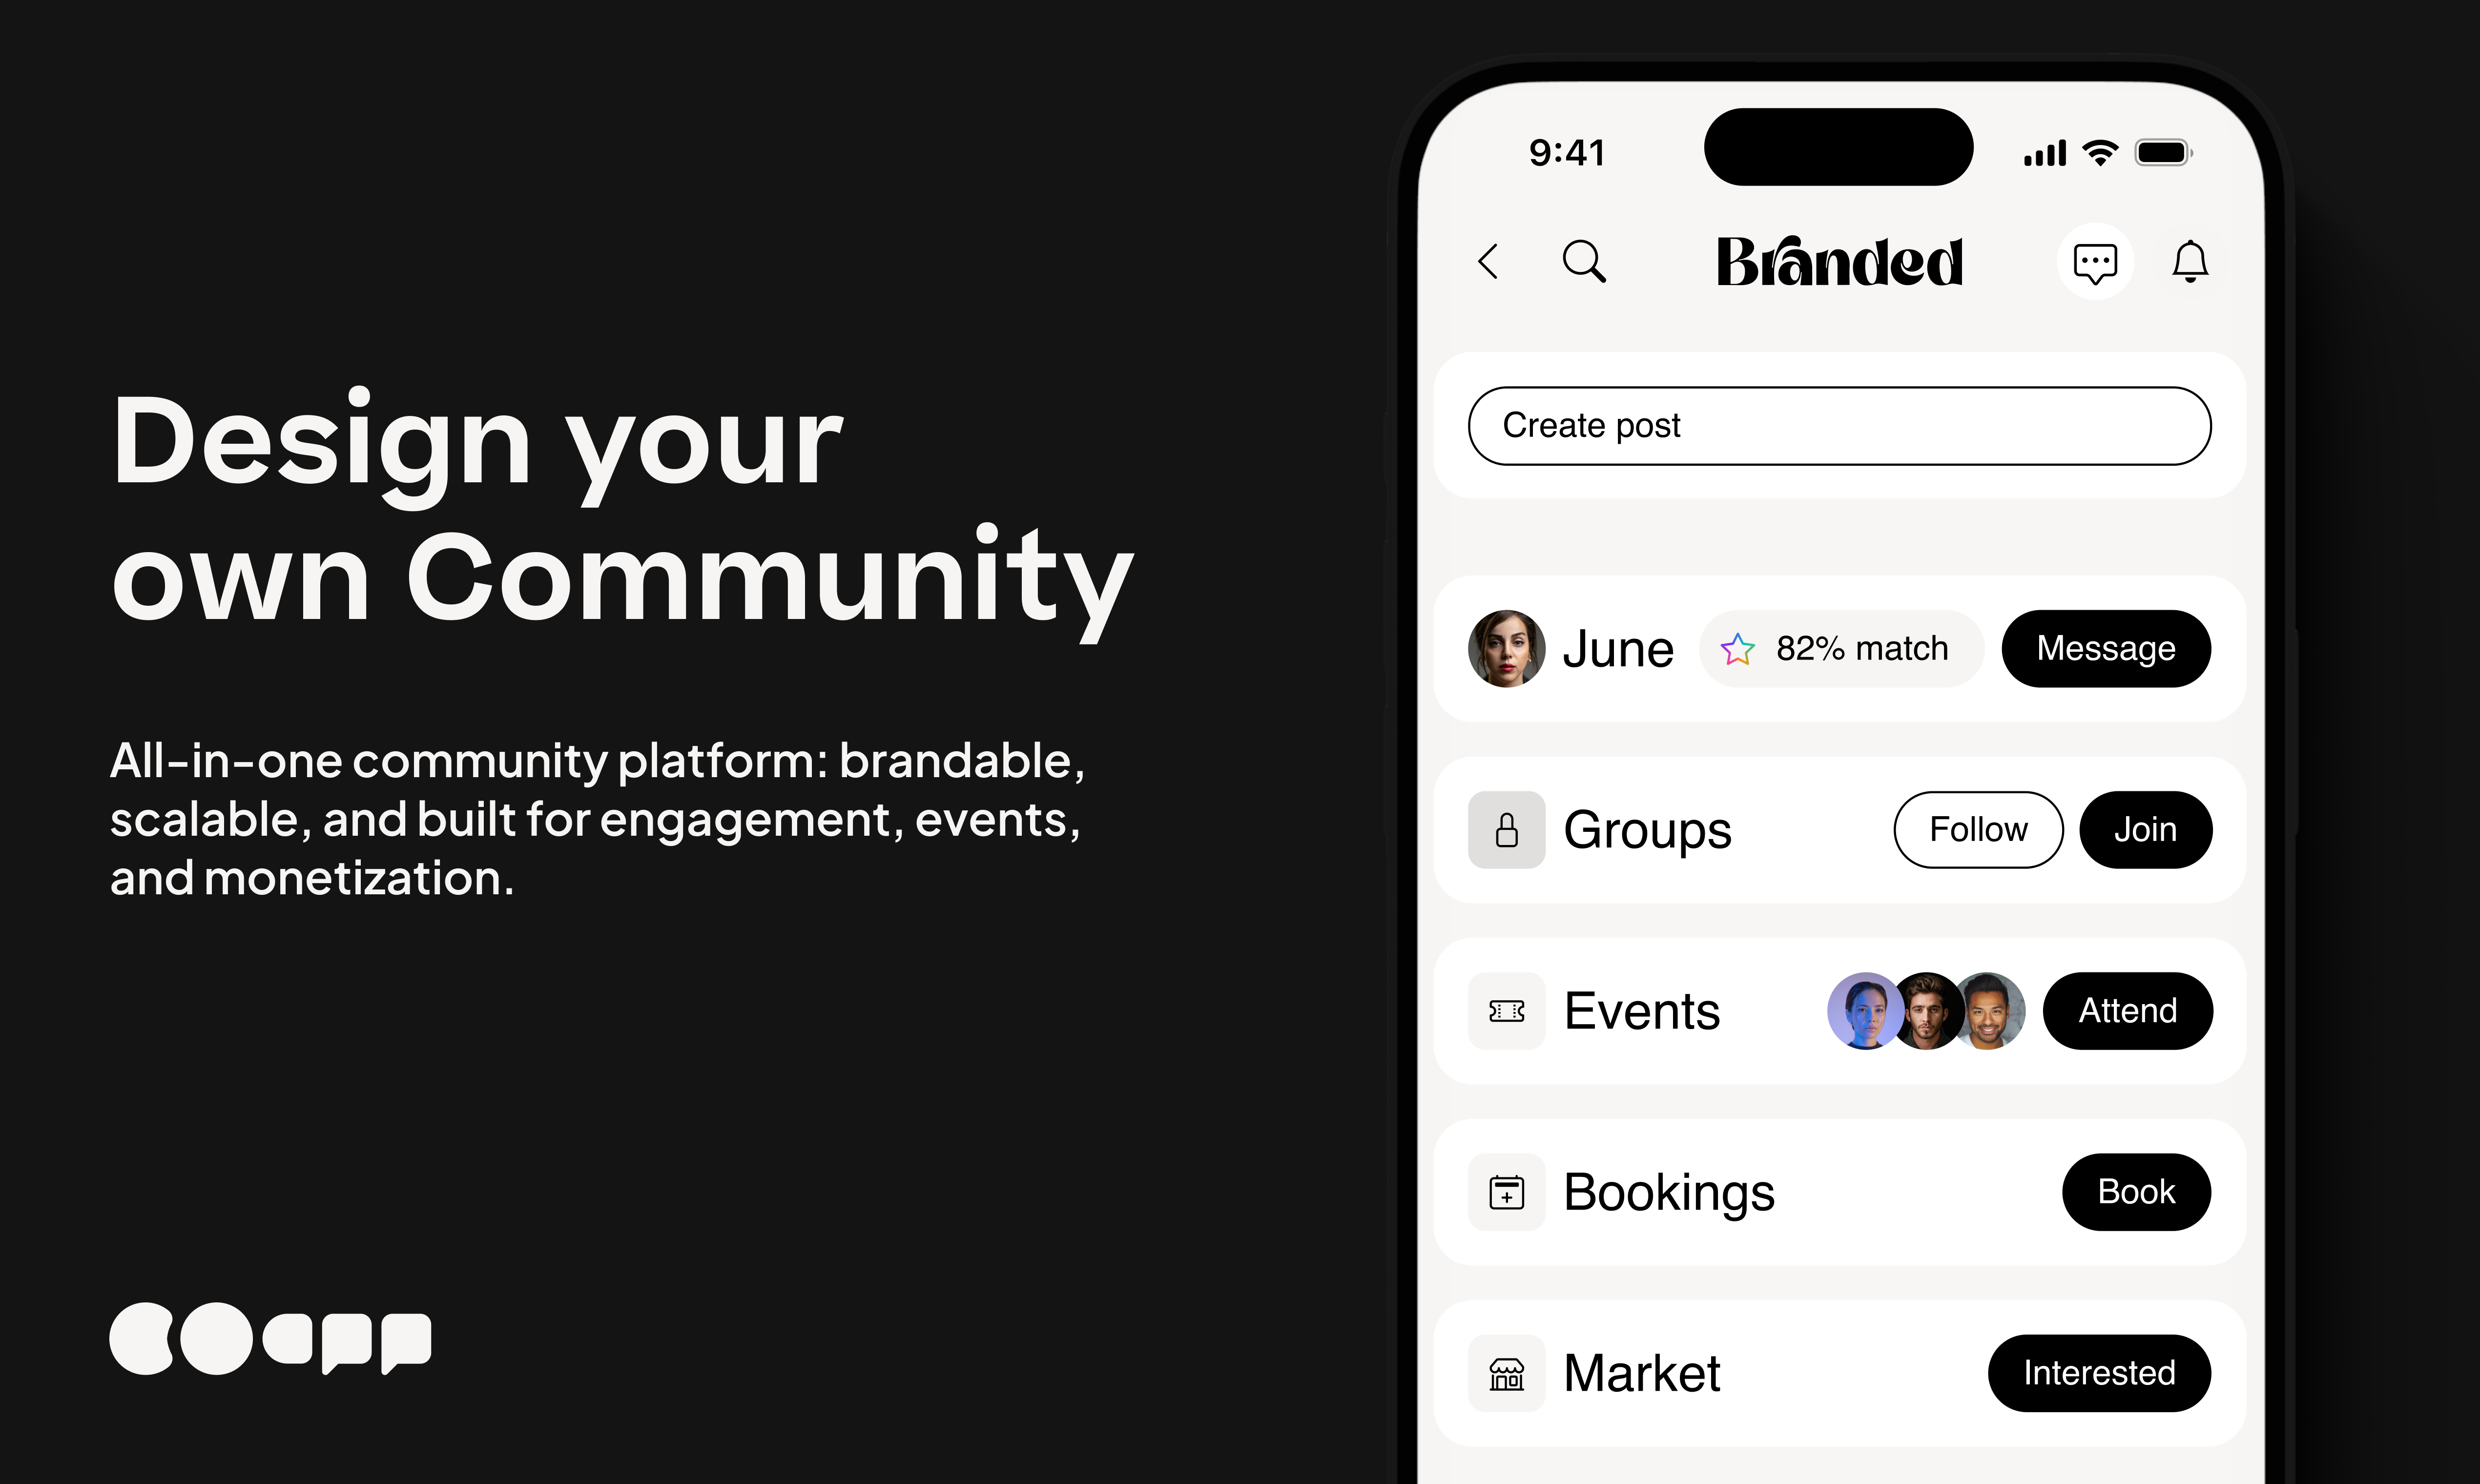
Task: Open search with the magnifier icon
Action: click(1584, 262)
